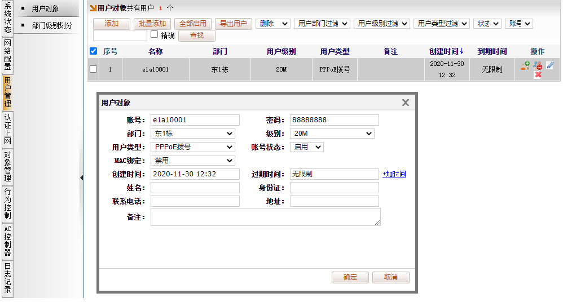Open the 删除 dropdown

click(273, 24)
